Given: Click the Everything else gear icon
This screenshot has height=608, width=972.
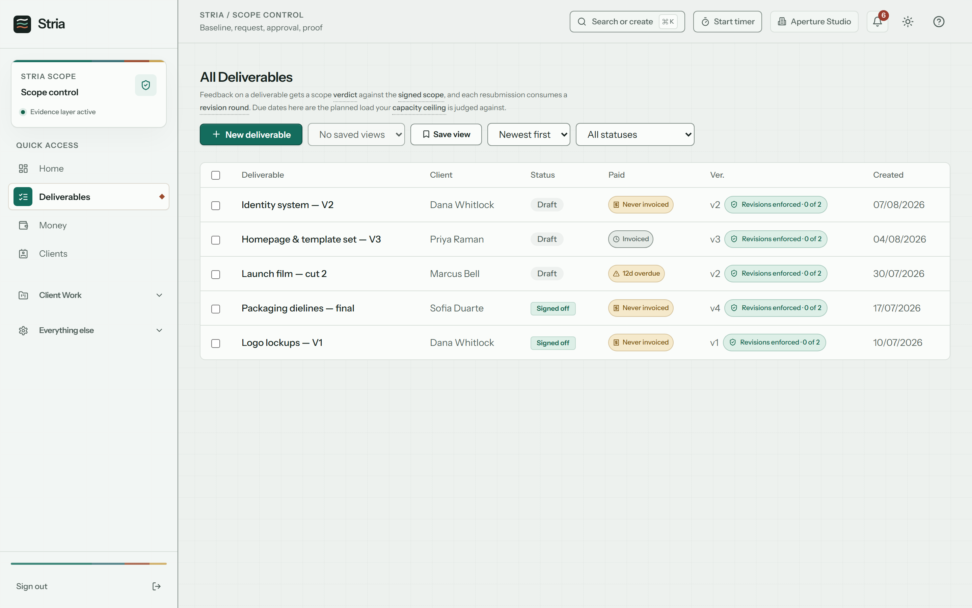Looking at the screenshot, I should click(23, 331).
